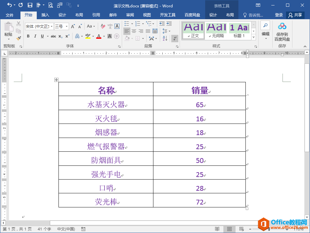Screen dimensions: 310x233
Task: Apply Character Shading icon
Action: 110,36
